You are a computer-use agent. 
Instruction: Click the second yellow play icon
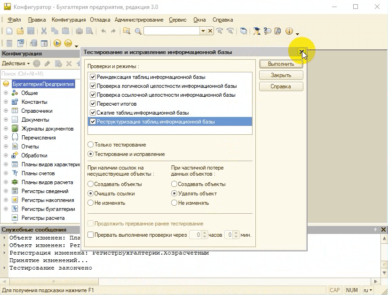68,44
